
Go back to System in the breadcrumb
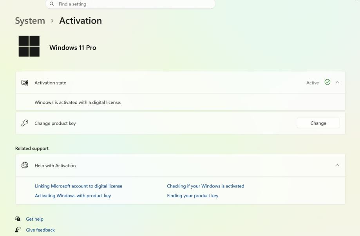[30, 21]
